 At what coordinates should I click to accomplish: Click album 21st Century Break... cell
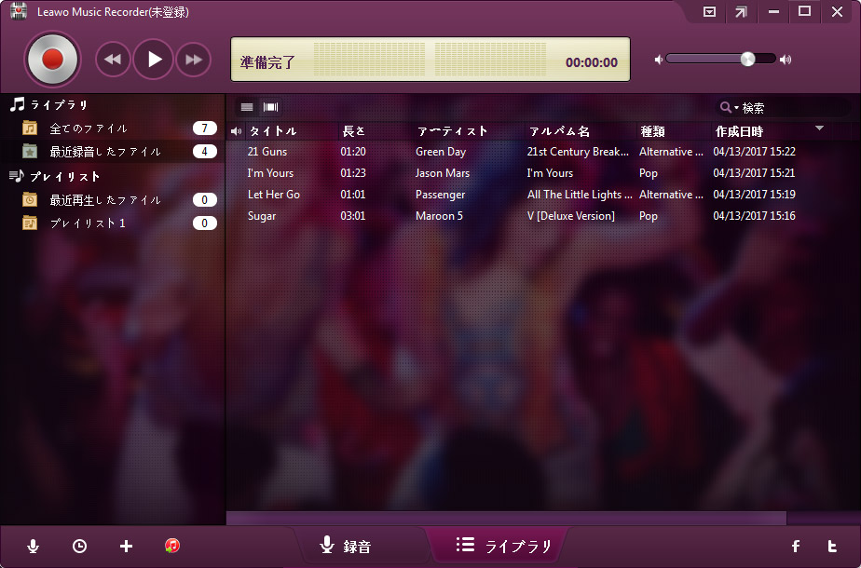(578, 152)
